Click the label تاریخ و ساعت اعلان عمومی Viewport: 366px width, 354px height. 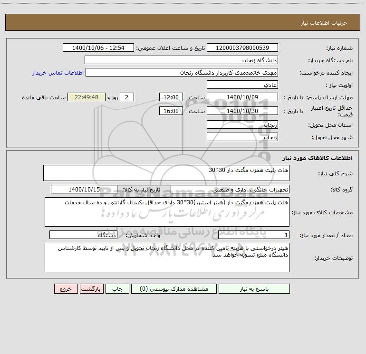171,48
